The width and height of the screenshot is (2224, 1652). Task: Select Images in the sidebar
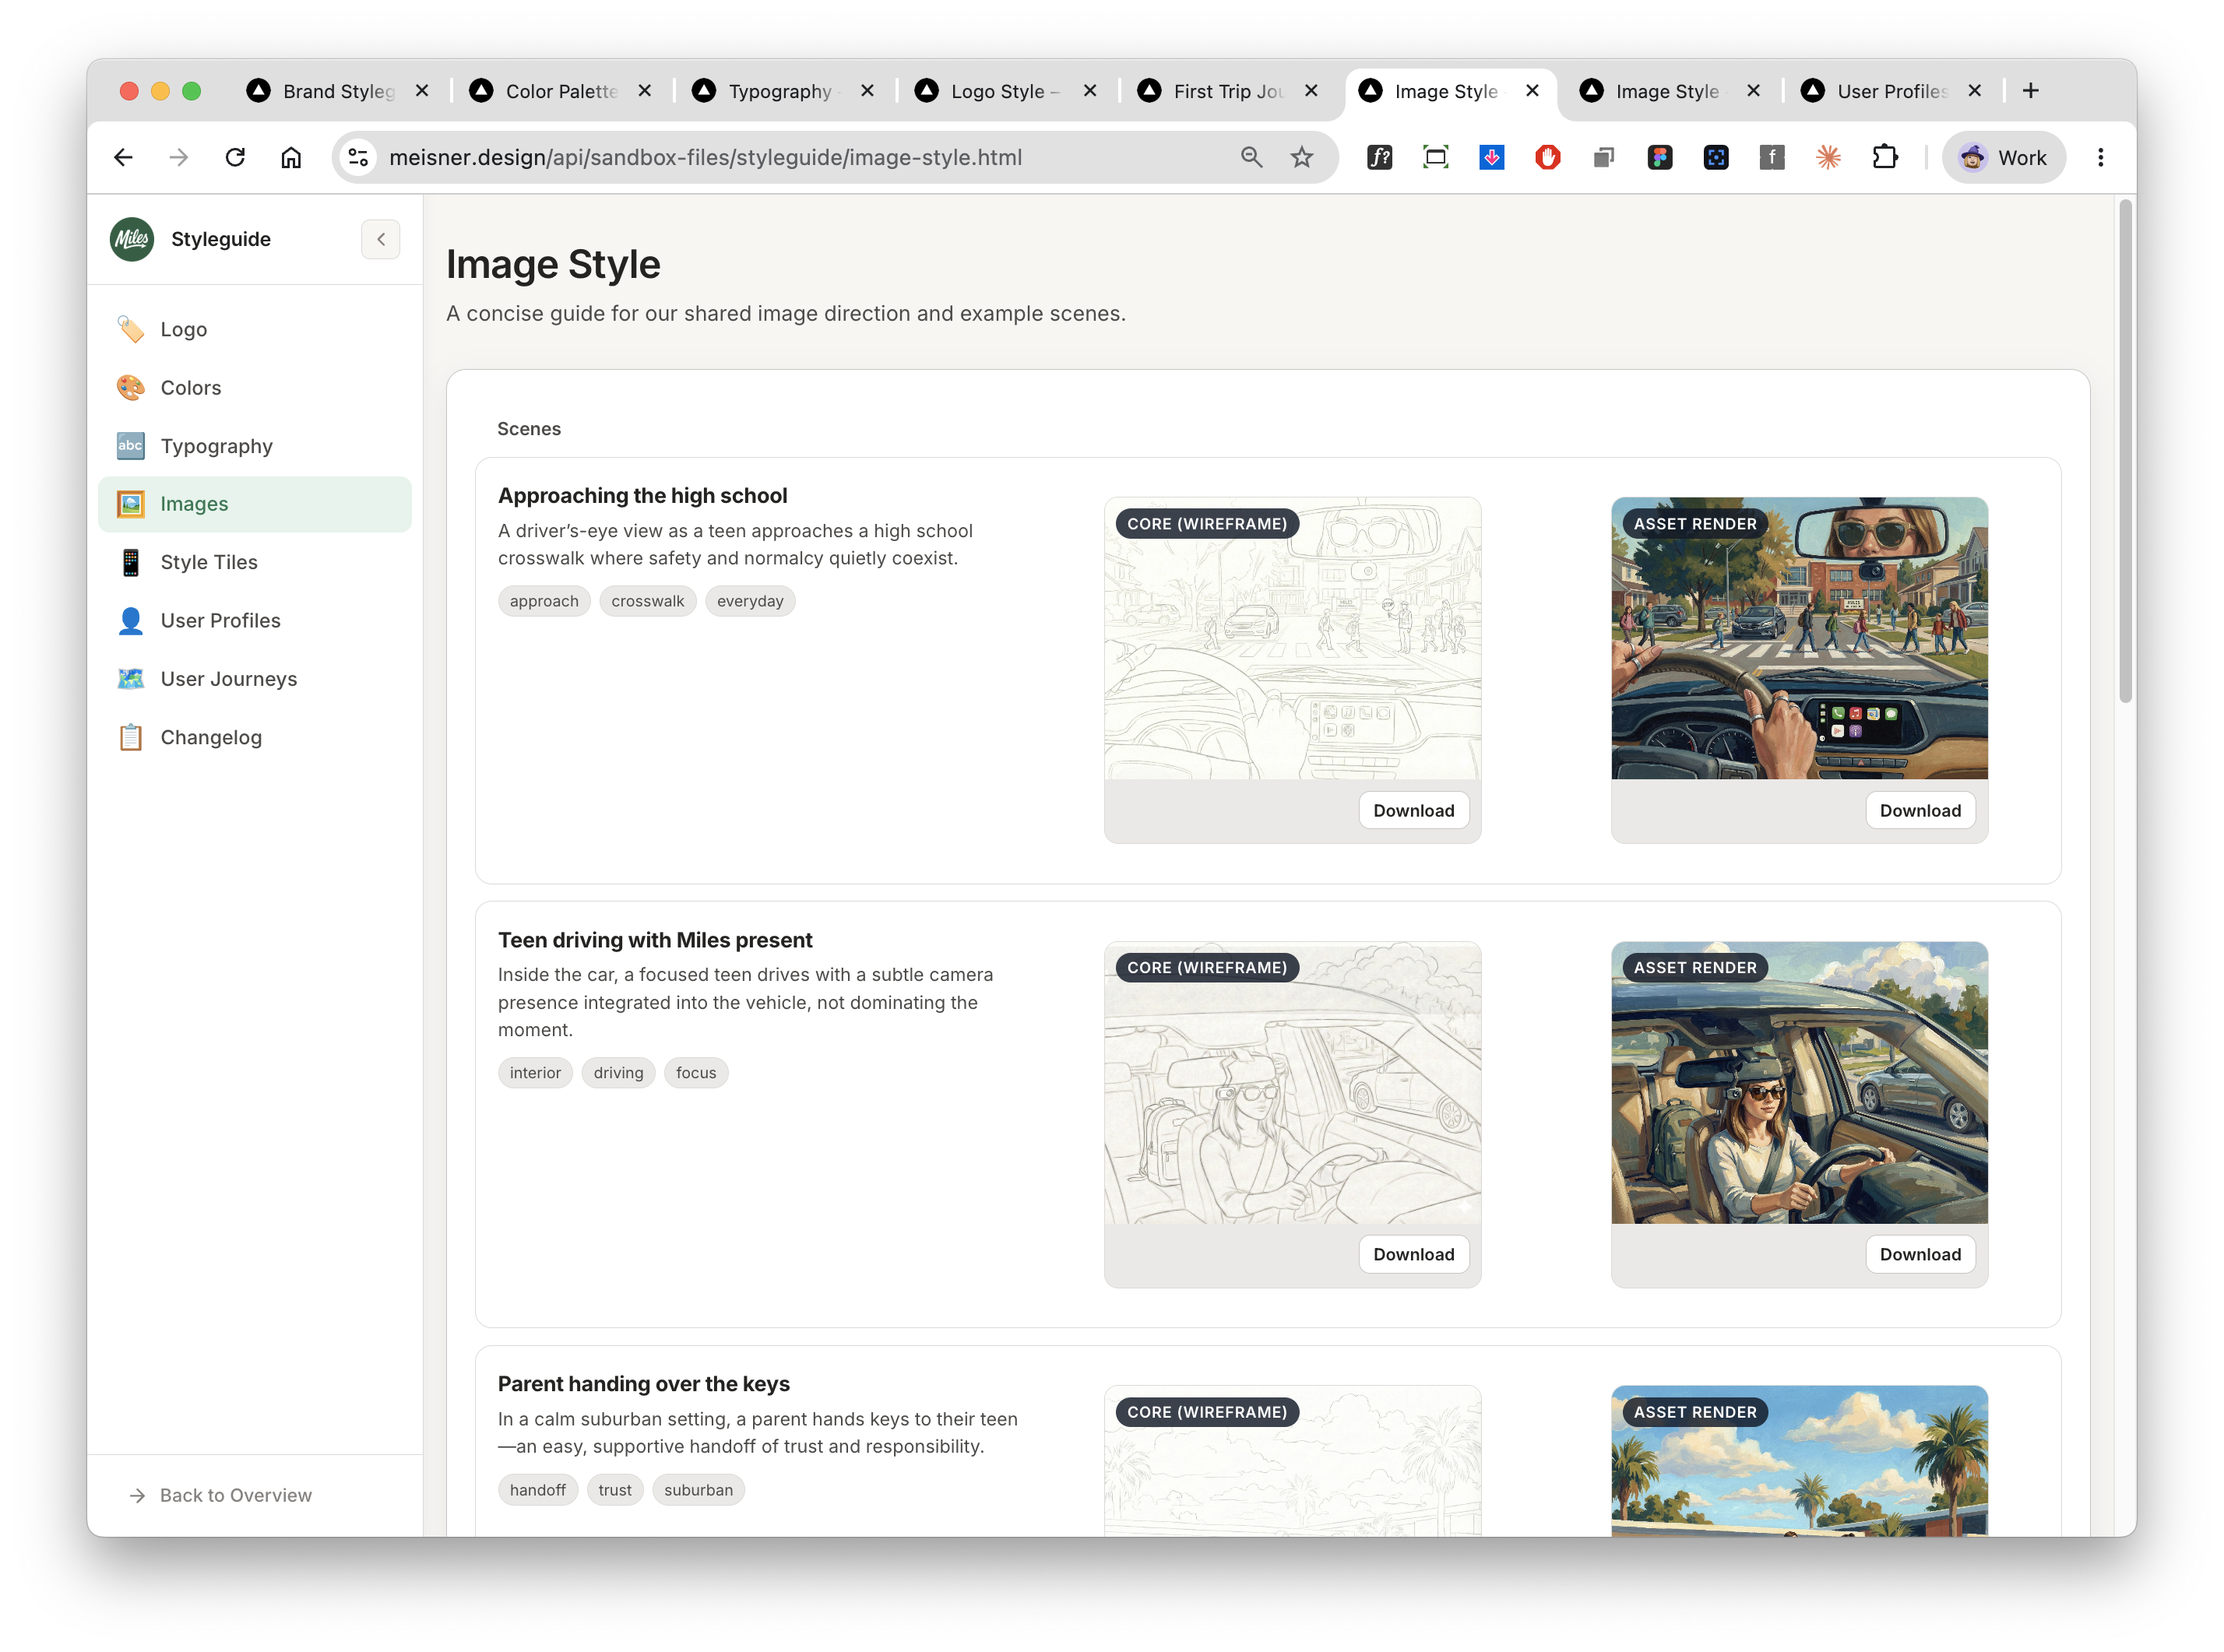(x=255, y=504)
